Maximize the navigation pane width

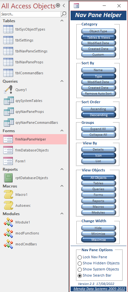click(98, 240)
